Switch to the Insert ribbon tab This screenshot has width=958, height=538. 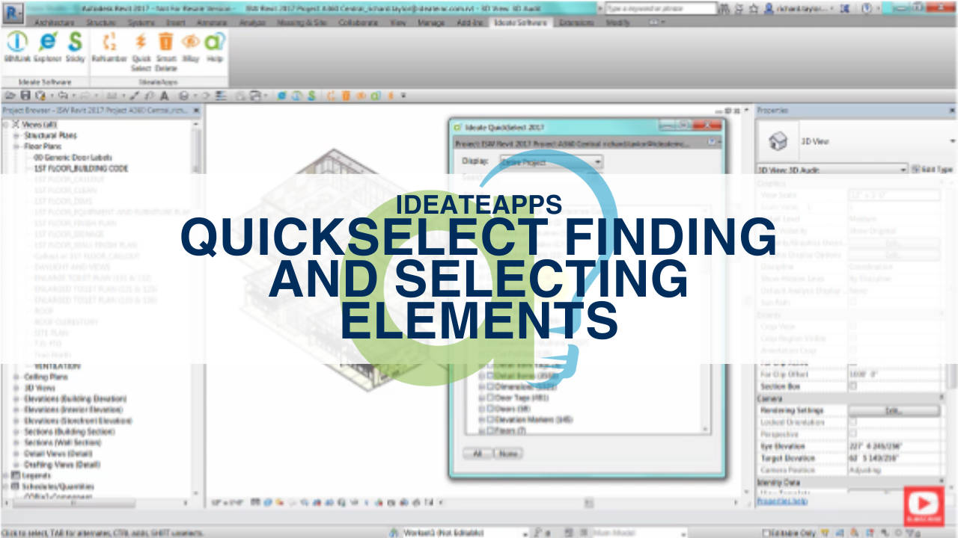click(x=176, y=22)
